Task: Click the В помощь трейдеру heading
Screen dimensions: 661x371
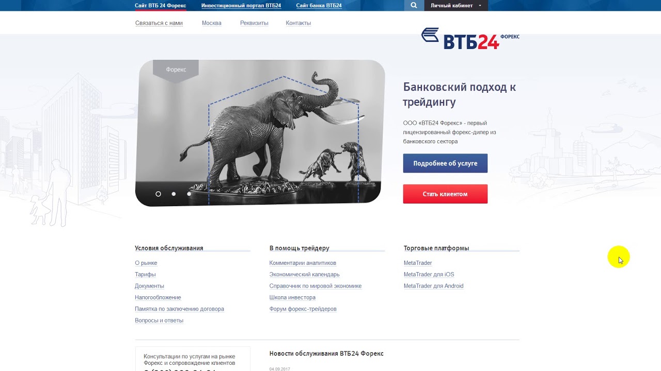Action: tap(300, 248)
